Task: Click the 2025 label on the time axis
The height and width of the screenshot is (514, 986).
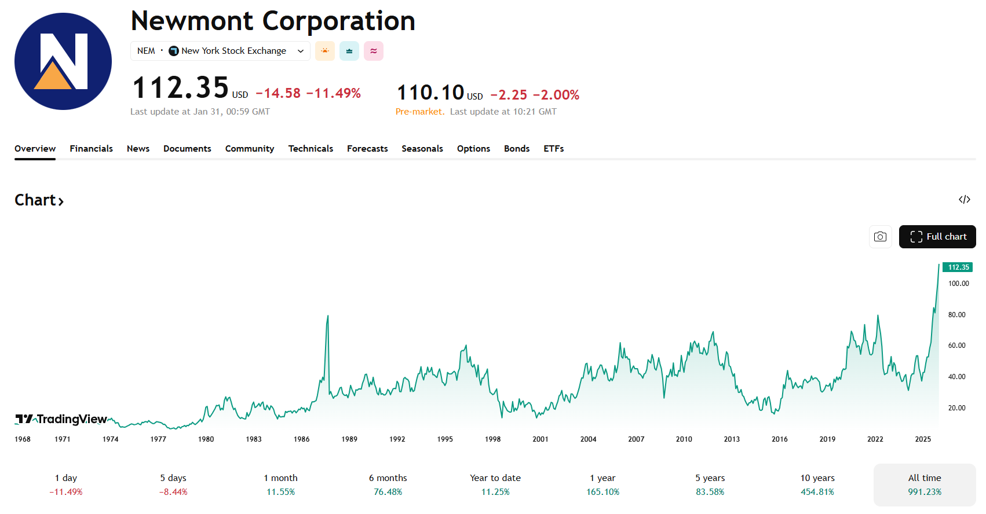Action: (x=923, y=439)
